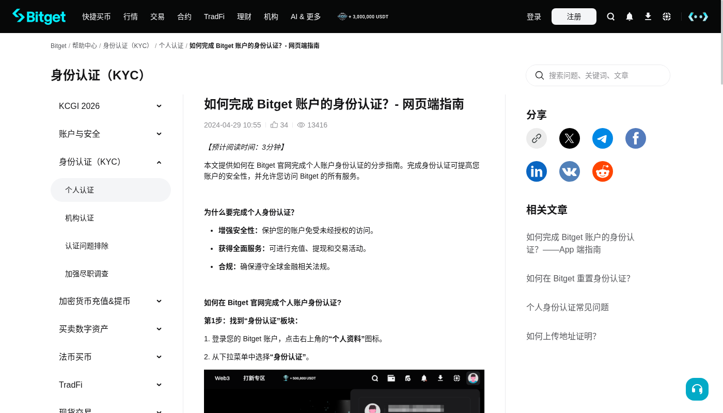Open 快捷买币 menu

(x=97, y=17)
